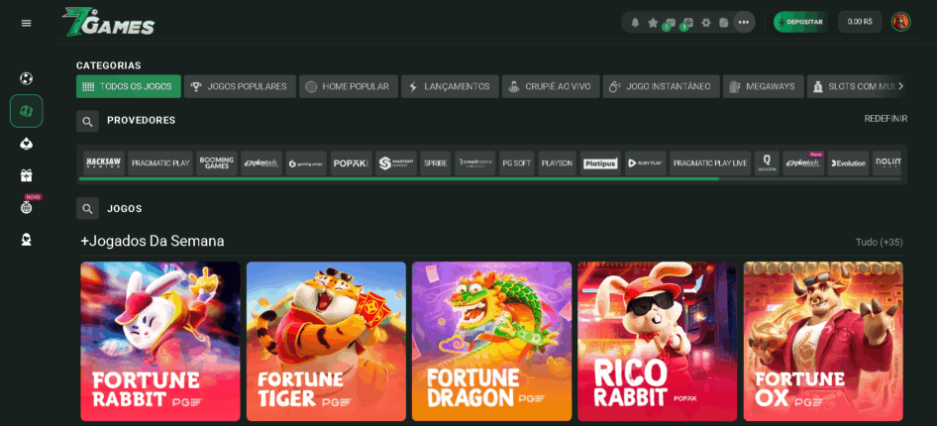Select the TODOS OS JOGOS category
Viewport: 937px width, 426px height.
129,86
